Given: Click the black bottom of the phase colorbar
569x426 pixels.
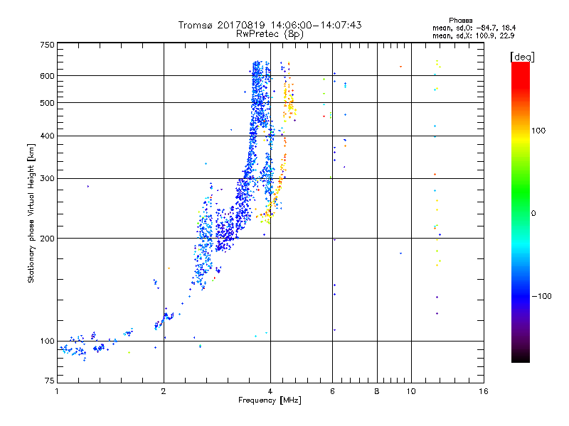Looking at the screenshot, I should click(x=521, y=357).
